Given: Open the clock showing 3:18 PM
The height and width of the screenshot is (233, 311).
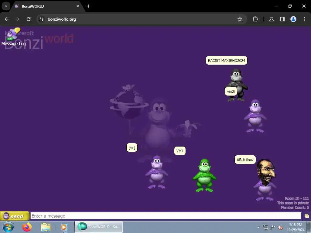Looking at the screenshot, I should pos(296,227).
